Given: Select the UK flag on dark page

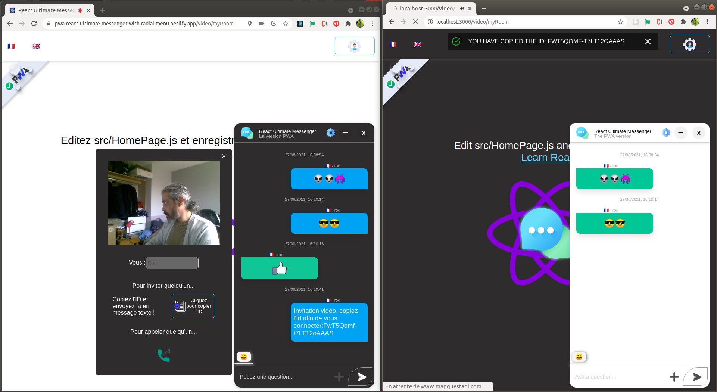Looking at the screenshot, I should [x=418, y=44].
